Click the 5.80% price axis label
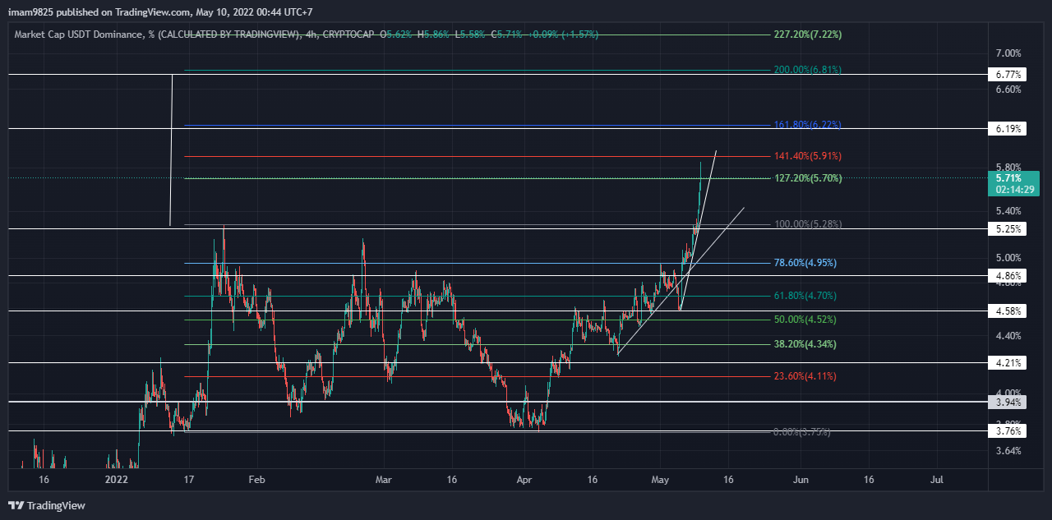 1008,167
